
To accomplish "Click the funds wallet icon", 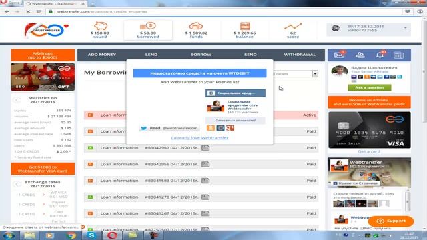I will click(195, 26).
